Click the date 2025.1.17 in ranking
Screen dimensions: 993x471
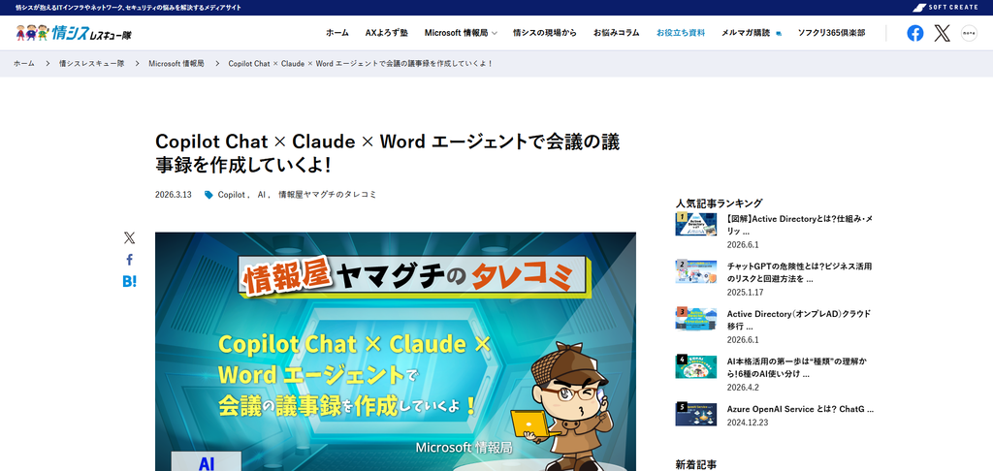click(746, 293)
